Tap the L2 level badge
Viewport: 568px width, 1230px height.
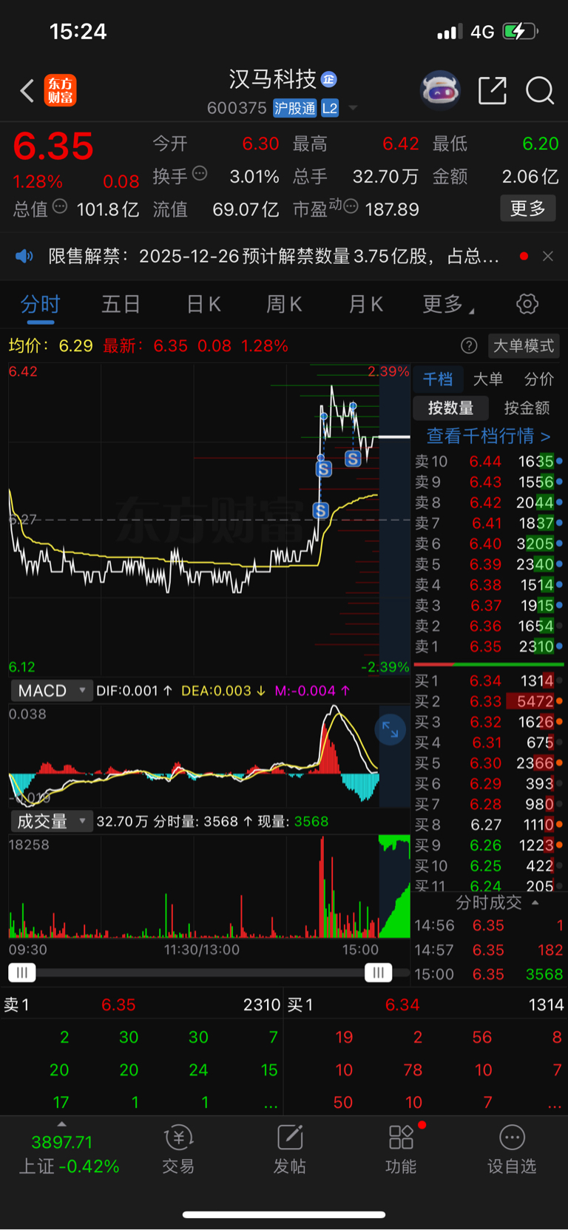click(330, 108)
